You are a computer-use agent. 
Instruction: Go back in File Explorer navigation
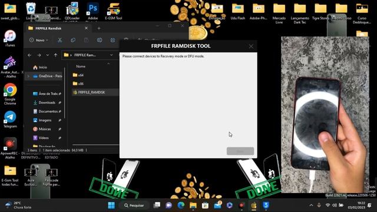click(29, 55)
